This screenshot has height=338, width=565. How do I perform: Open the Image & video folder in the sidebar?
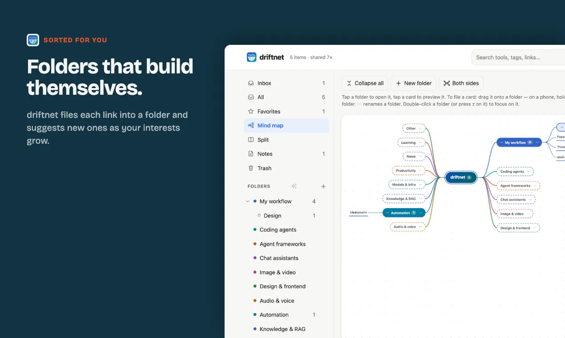[x=287, y=272]
